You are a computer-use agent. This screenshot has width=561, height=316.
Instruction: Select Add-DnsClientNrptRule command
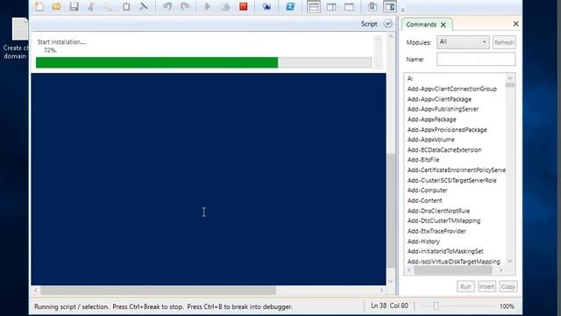pyautogui.click(x=438, y=211)
